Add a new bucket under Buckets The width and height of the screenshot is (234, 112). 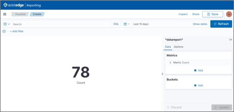click(x=199, y=85)
